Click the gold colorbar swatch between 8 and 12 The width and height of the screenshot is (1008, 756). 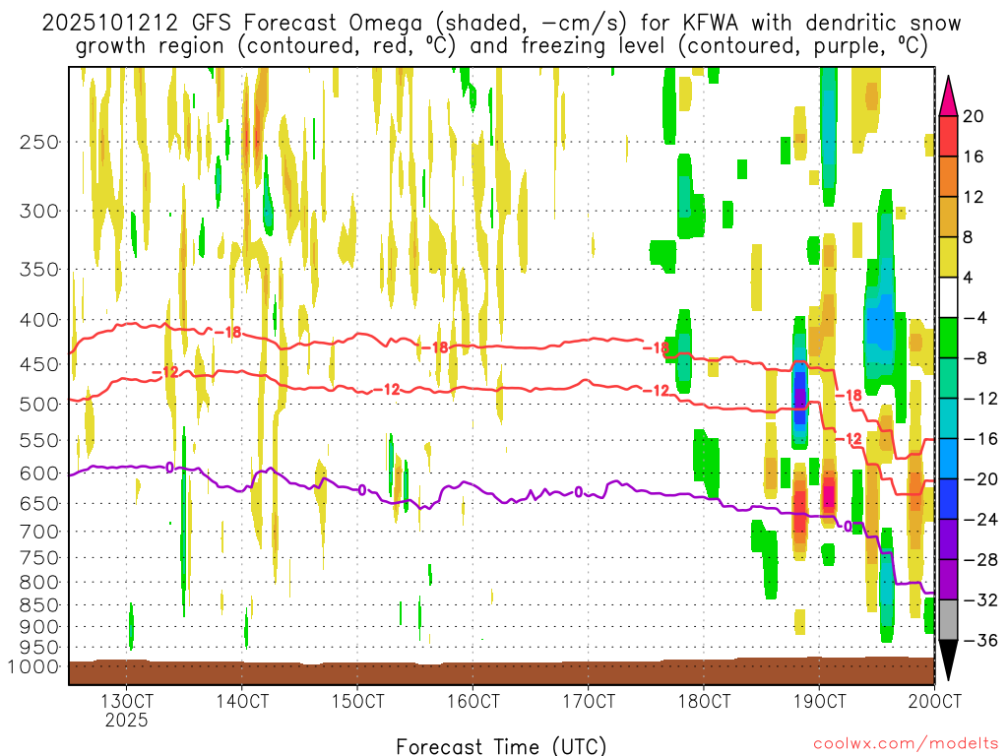(x=948, y=217)
